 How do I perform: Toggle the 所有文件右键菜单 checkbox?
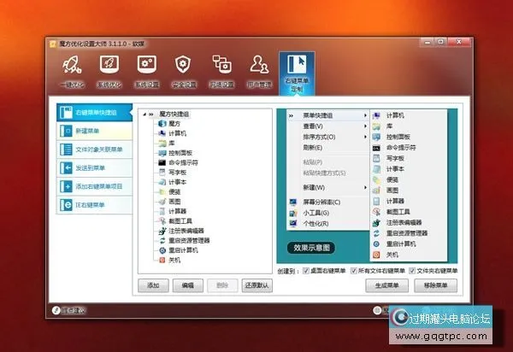click(354, 271)
